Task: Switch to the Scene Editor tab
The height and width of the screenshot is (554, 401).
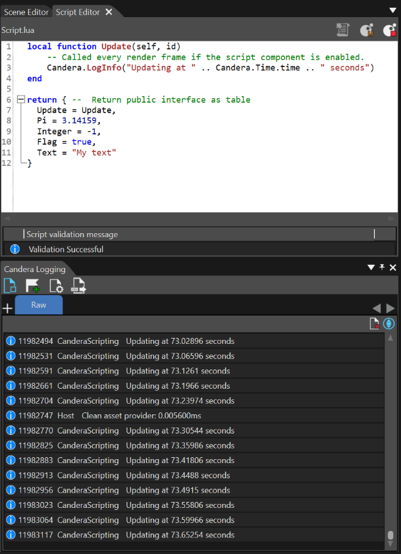Action: tap(26, 12)
